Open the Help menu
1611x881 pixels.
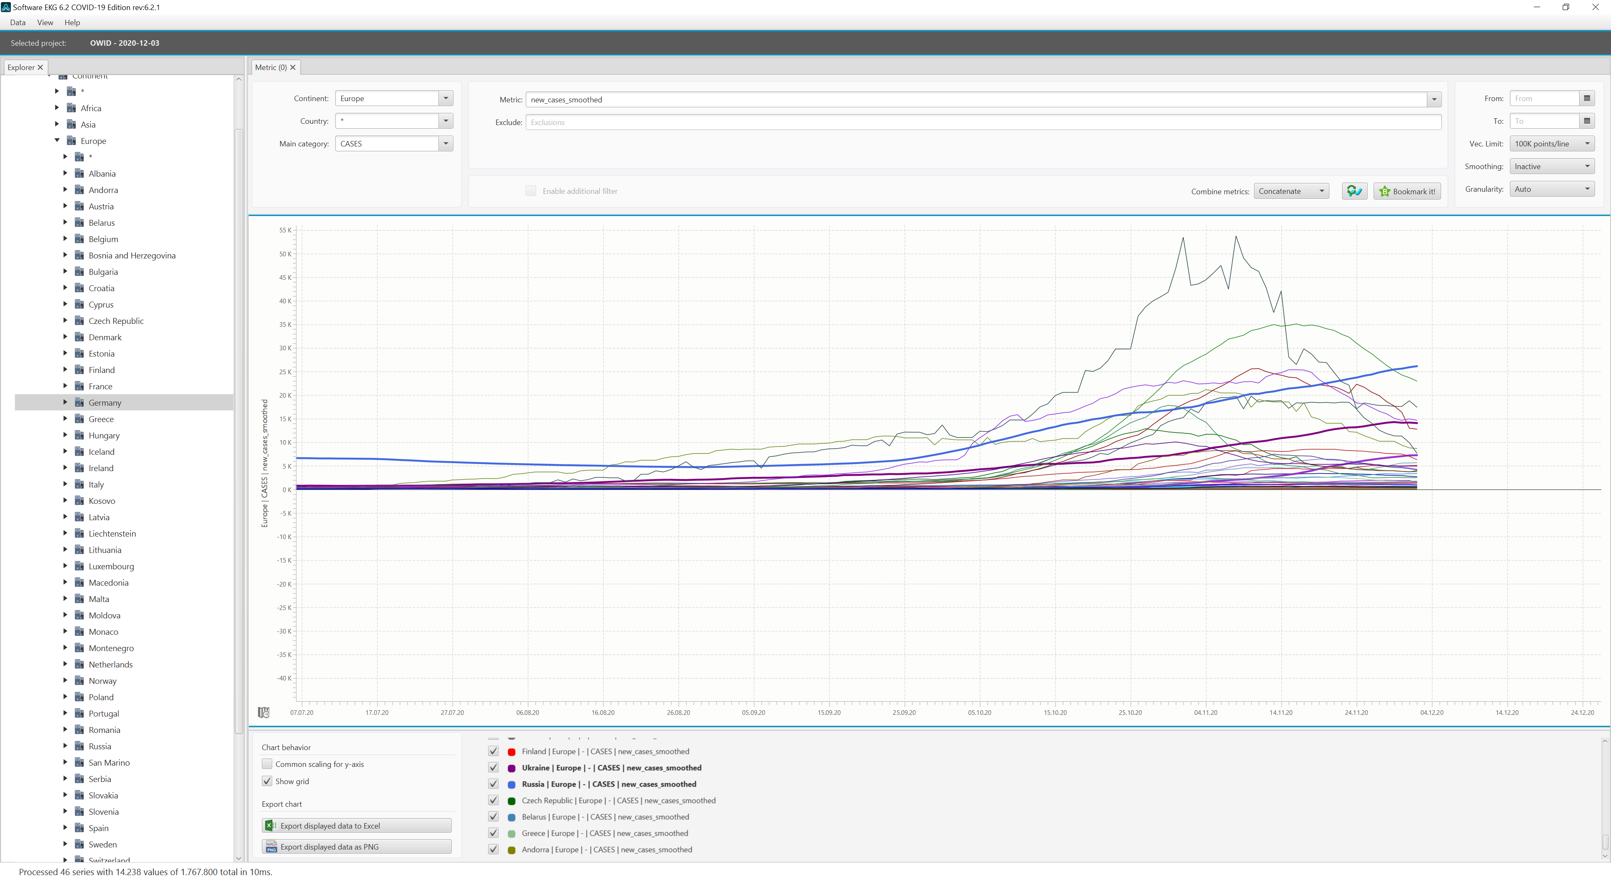[x=72, y=23]
